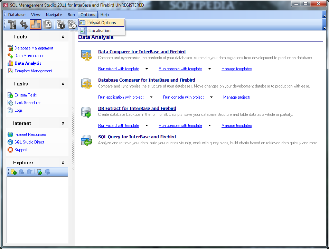The width and height of the screenshot is (329, 249).
Task: Click the second Explorer toolbar database icon
Action: (21, 172)
